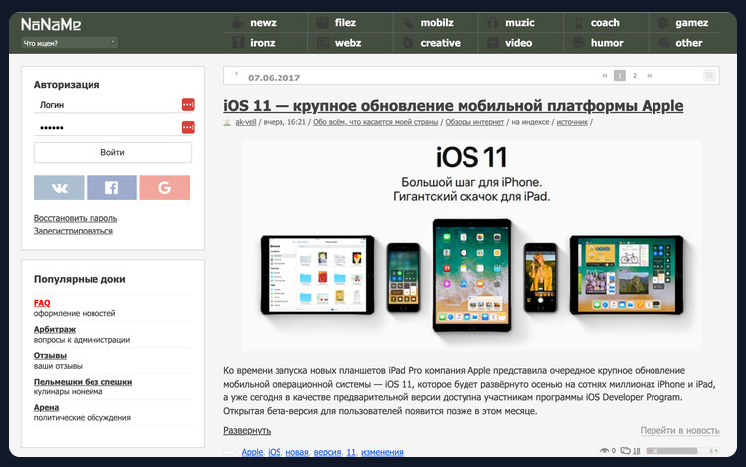Click the iOS 11 banner image
The height and width of the screenshot is (467, 746).
(471, 245)
